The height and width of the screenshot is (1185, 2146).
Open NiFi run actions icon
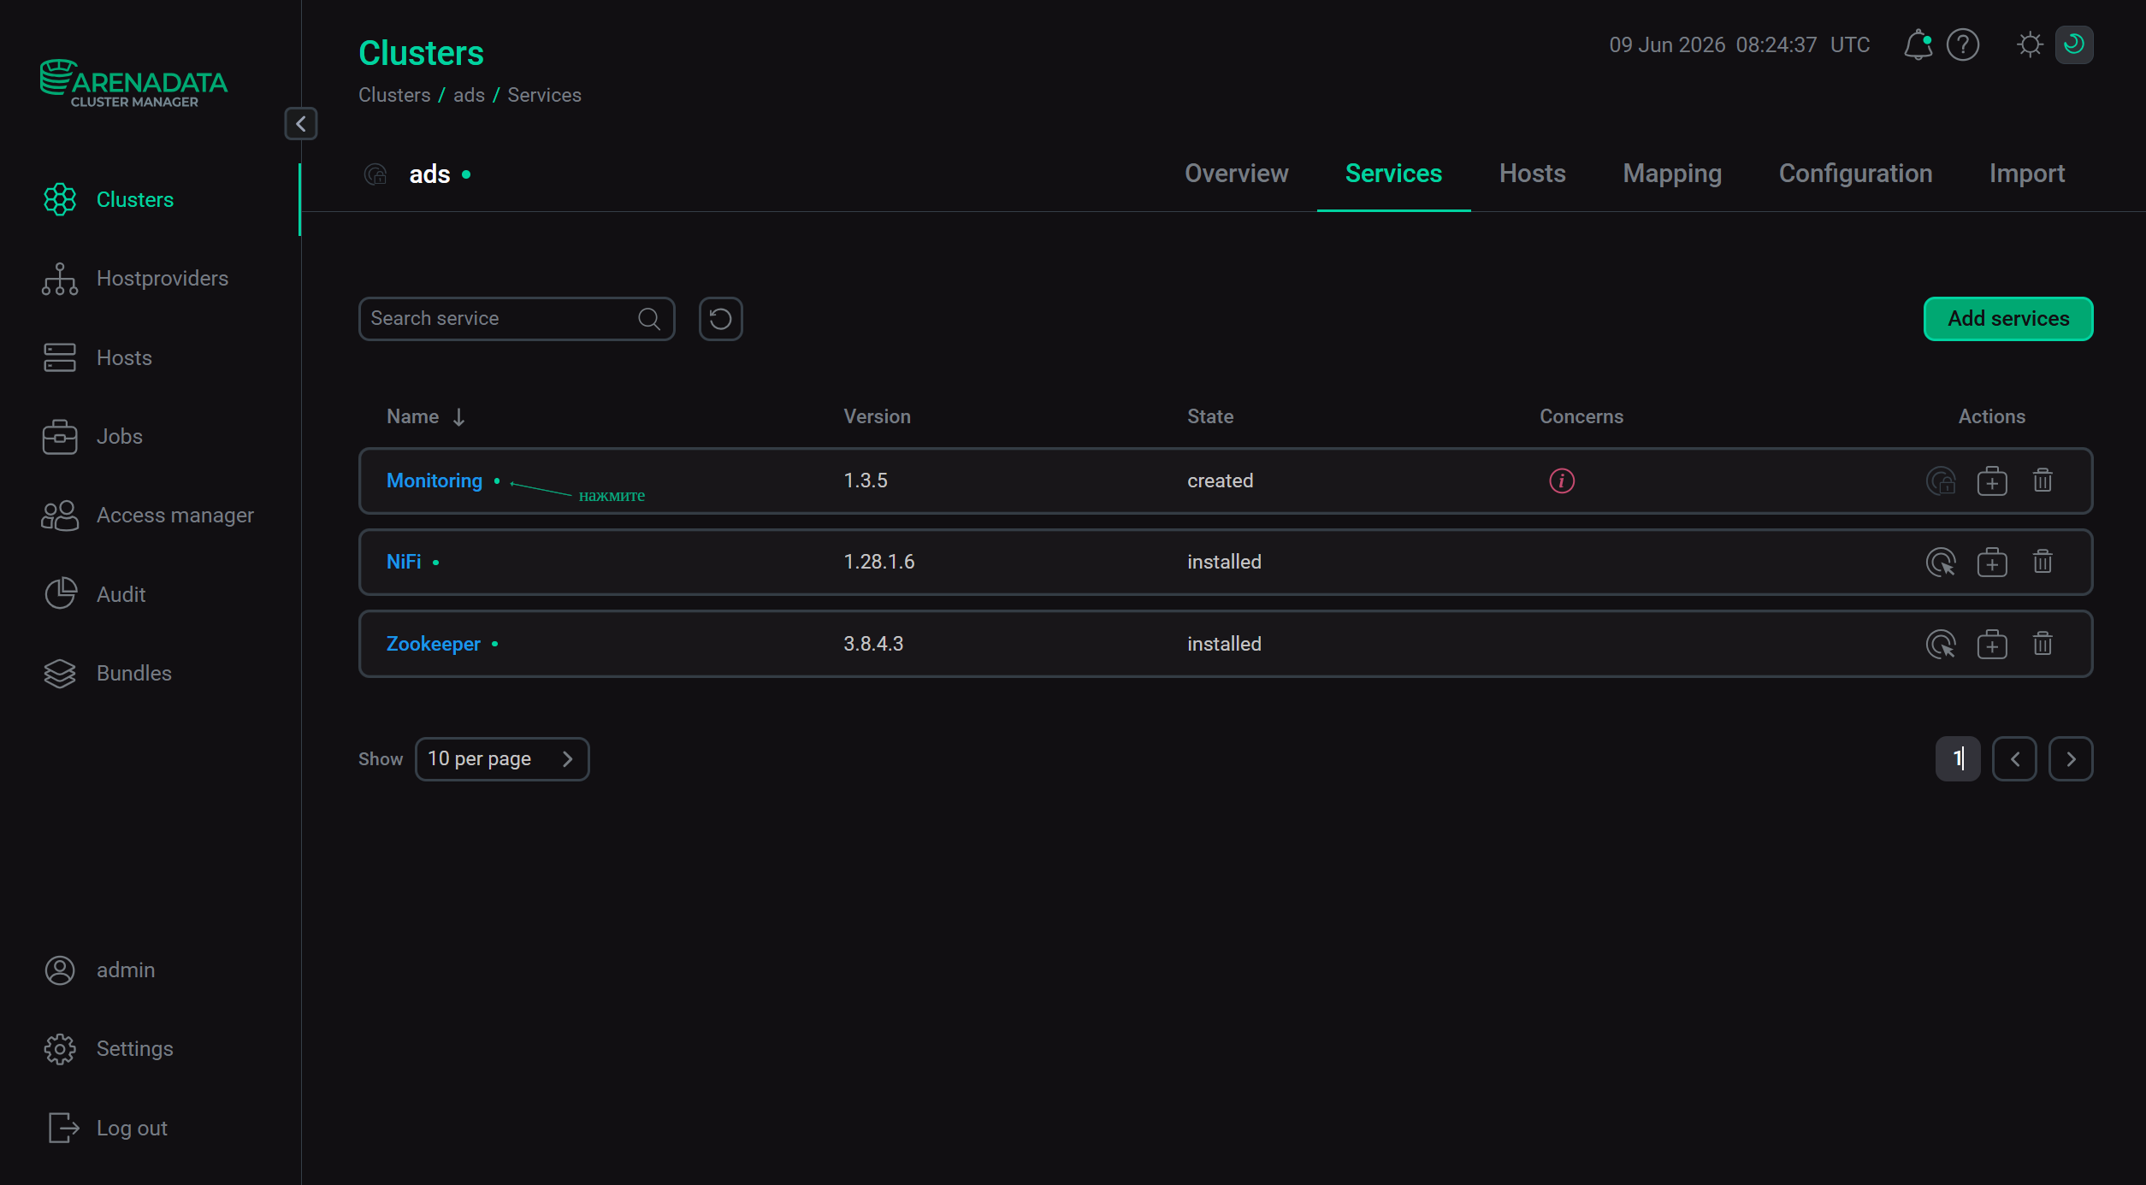(1941, 562)
